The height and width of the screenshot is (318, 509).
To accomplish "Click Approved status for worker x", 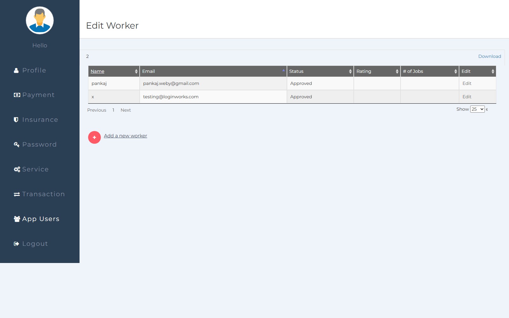I will click(301, 97).
